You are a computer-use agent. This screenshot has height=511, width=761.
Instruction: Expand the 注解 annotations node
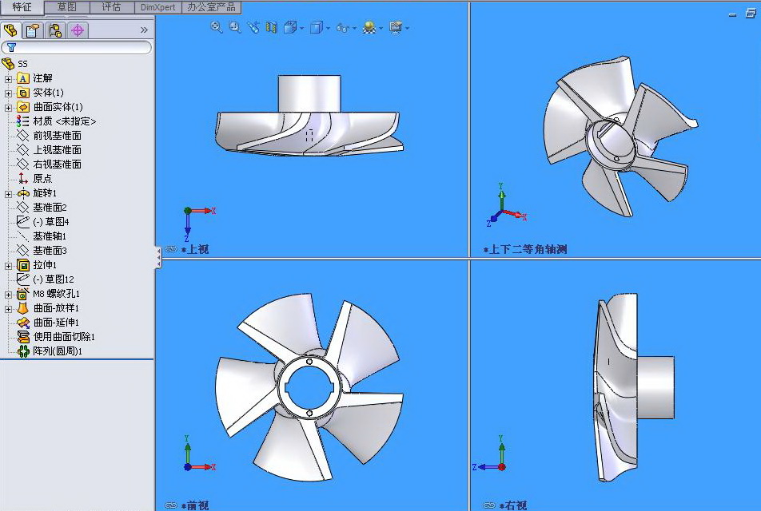8,78
